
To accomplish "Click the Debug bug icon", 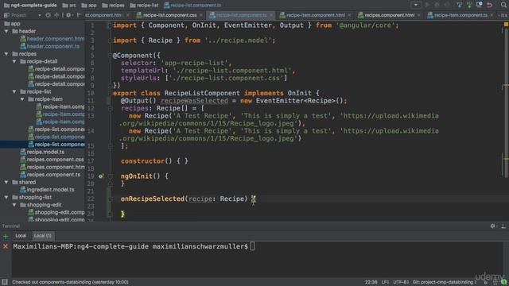I will pyautogui.click(x=437, y=5).
